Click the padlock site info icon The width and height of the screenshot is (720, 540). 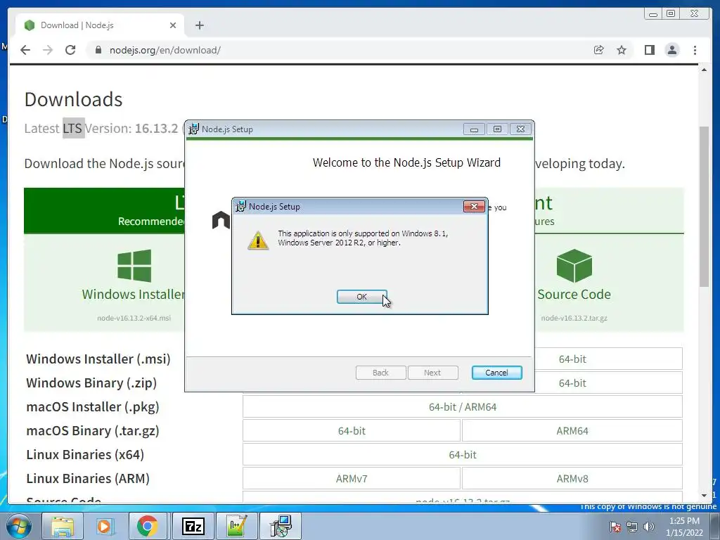[98, 50]
